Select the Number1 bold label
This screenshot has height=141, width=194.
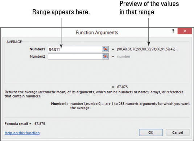[37, 49]
